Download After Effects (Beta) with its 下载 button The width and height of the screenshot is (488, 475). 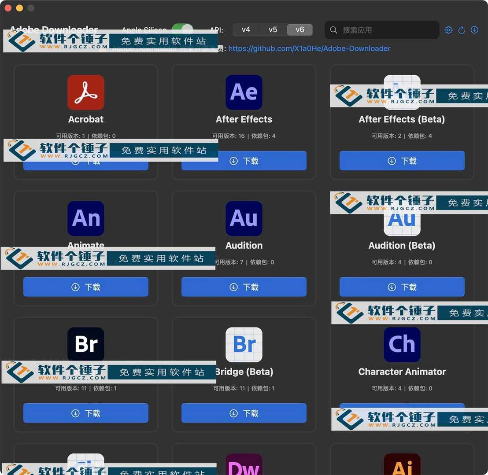point(402,161)
